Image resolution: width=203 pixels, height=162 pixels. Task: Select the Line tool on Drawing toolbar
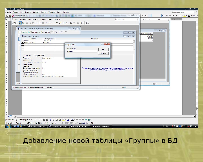pyautogui.click(x=32, y=120)
